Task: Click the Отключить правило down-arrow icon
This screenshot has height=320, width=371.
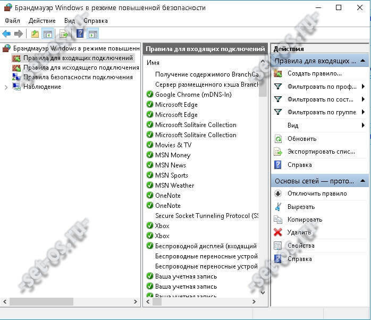Action: click(x=278, y=193)
